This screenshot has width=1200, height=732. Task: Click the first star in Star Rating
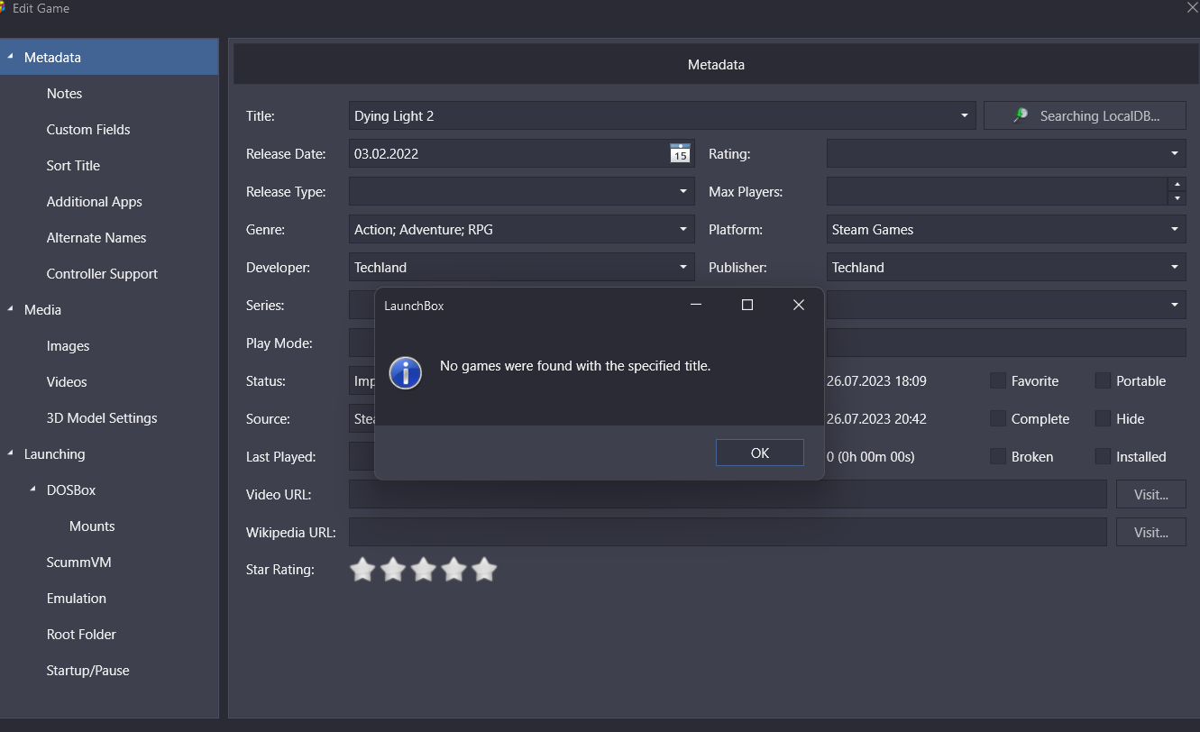pyautogui.click(x=362, y=569)
